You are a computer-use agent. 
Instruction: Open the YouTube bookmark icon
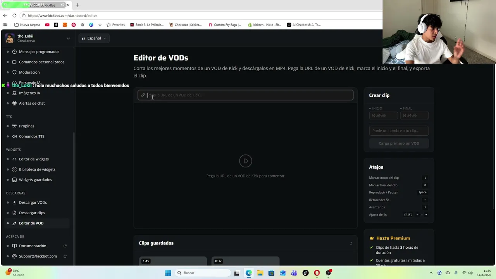coord(47,25)
